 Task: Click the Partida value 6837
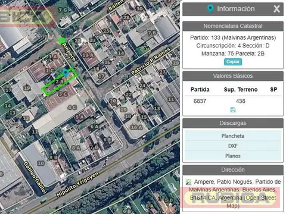click(200, 101)
